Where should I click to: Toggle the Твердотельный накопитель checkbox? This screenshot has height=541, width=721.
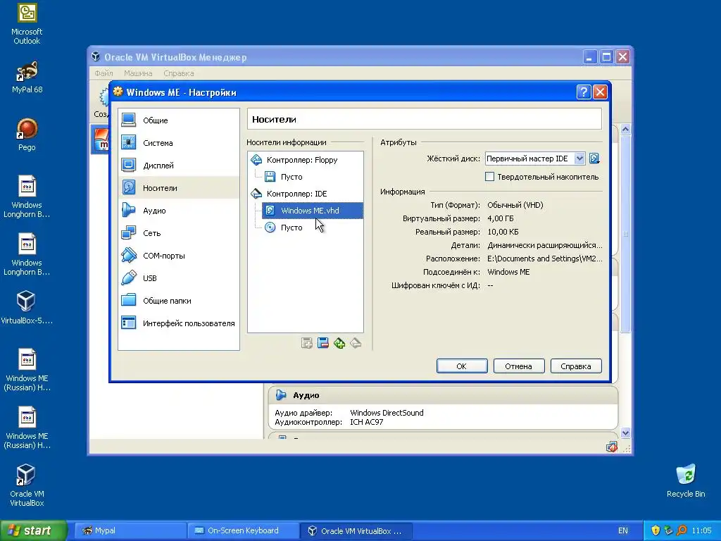pos(490,177)
